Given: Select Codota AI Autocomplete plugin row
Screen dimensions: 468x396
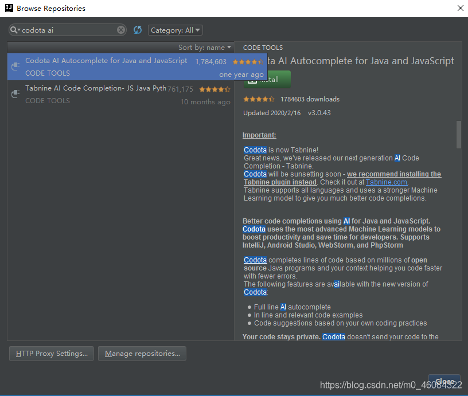Looking at the screenshot, I should tap(137, 67).
